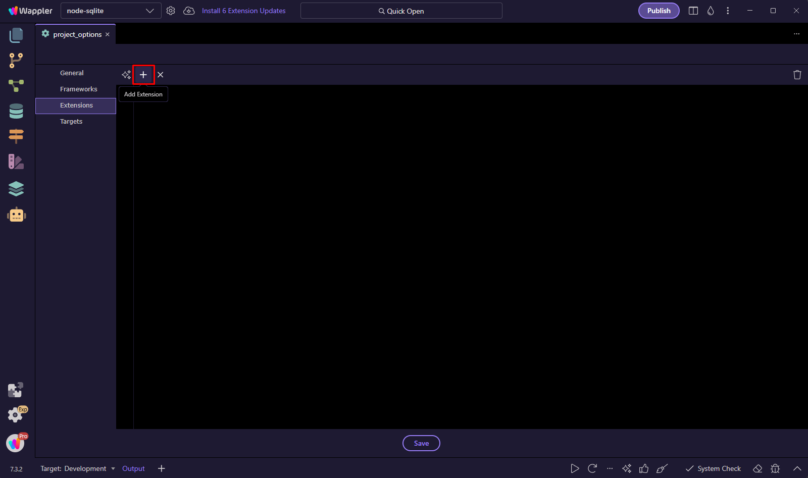Viewport: 808px width, 478px height.
Task: Open the extensions puzzle piece icon
Action: pos(15,390)
